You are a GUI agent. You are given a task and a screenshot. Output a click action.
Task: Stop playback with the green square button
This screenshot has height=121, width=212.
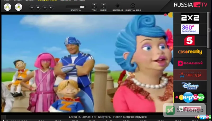(x=19, y=7)
